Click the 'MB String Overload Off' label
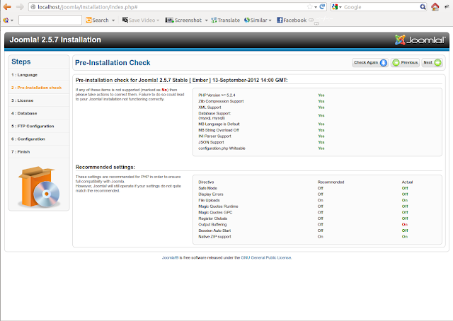Image resolution: width=453 pixels, height=321 pixels. (x=219, y=130)
